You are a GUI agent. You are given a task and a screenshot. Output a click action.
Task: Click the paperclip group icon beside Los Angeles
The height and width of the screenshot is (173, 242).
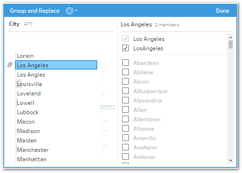[10, 65]
